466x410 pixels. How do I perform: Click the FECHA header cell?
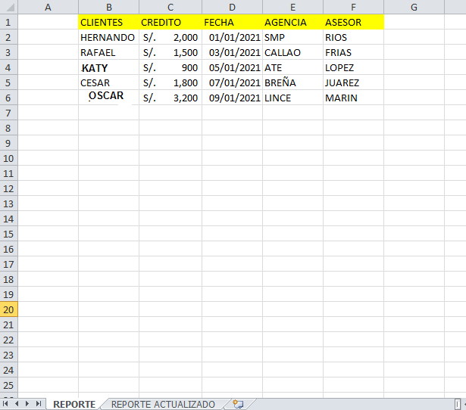pos(233,22)
